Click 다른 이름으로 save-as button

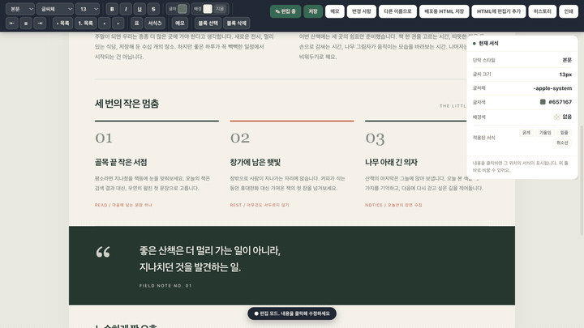pos(397,11)
